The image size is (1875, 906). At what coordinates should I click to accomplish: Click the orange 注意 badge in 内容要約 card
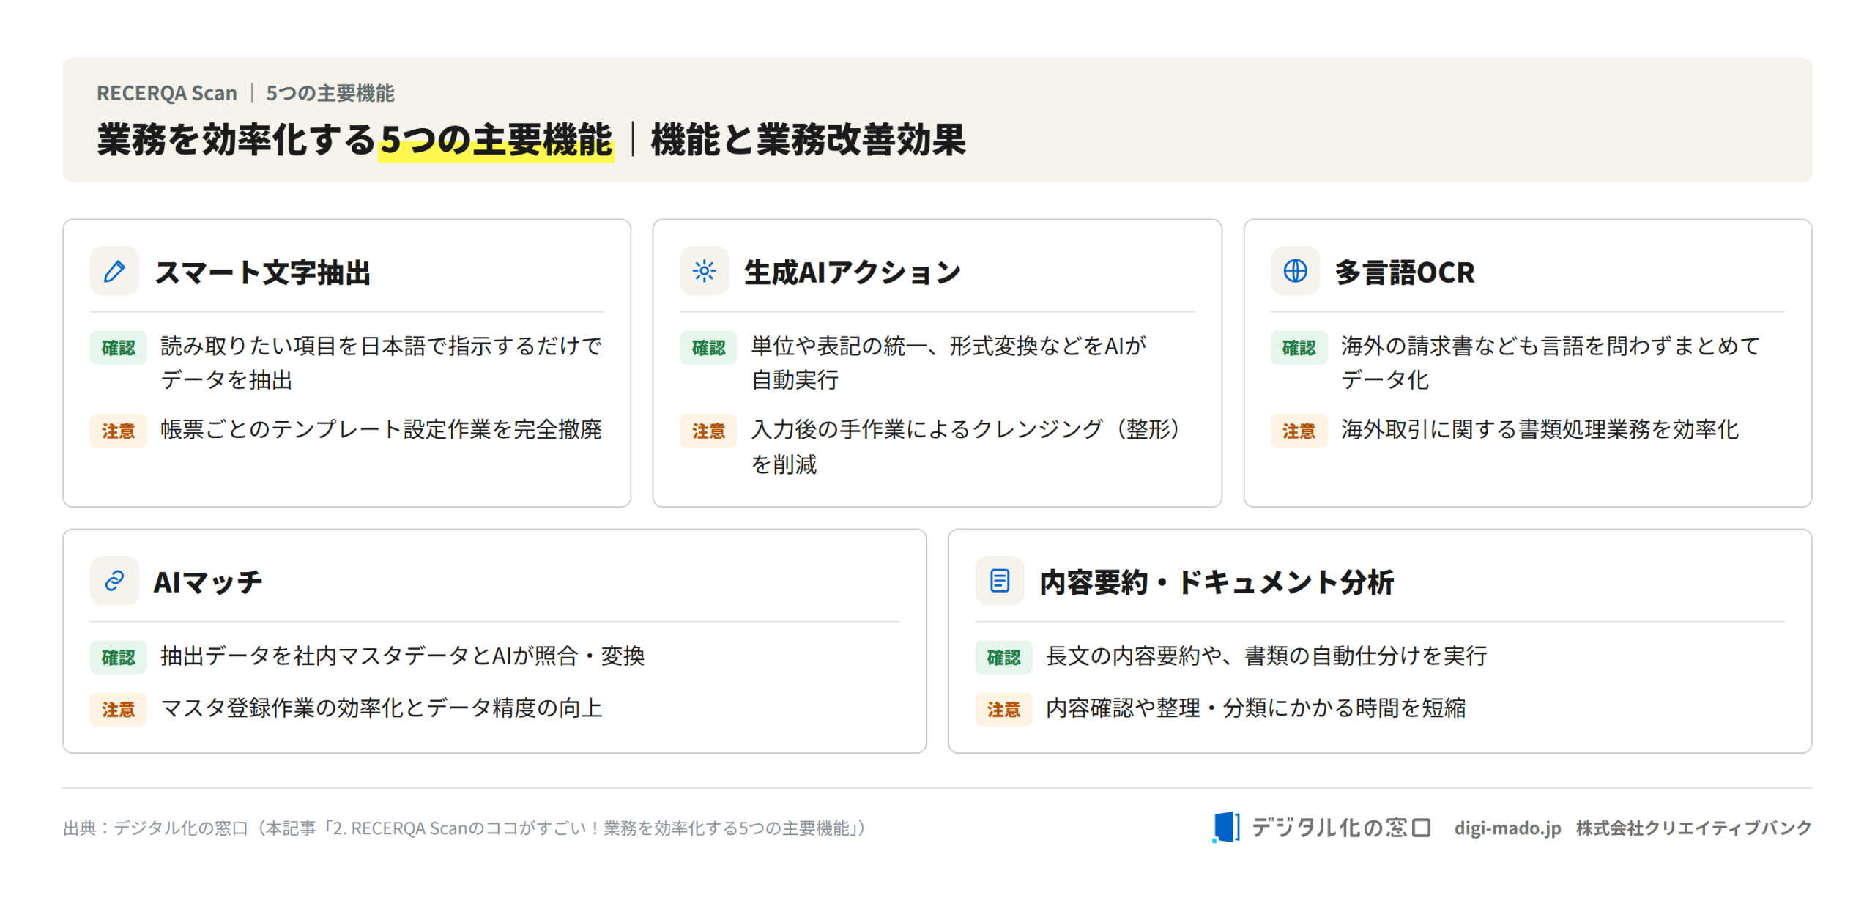click(1003, 709)
